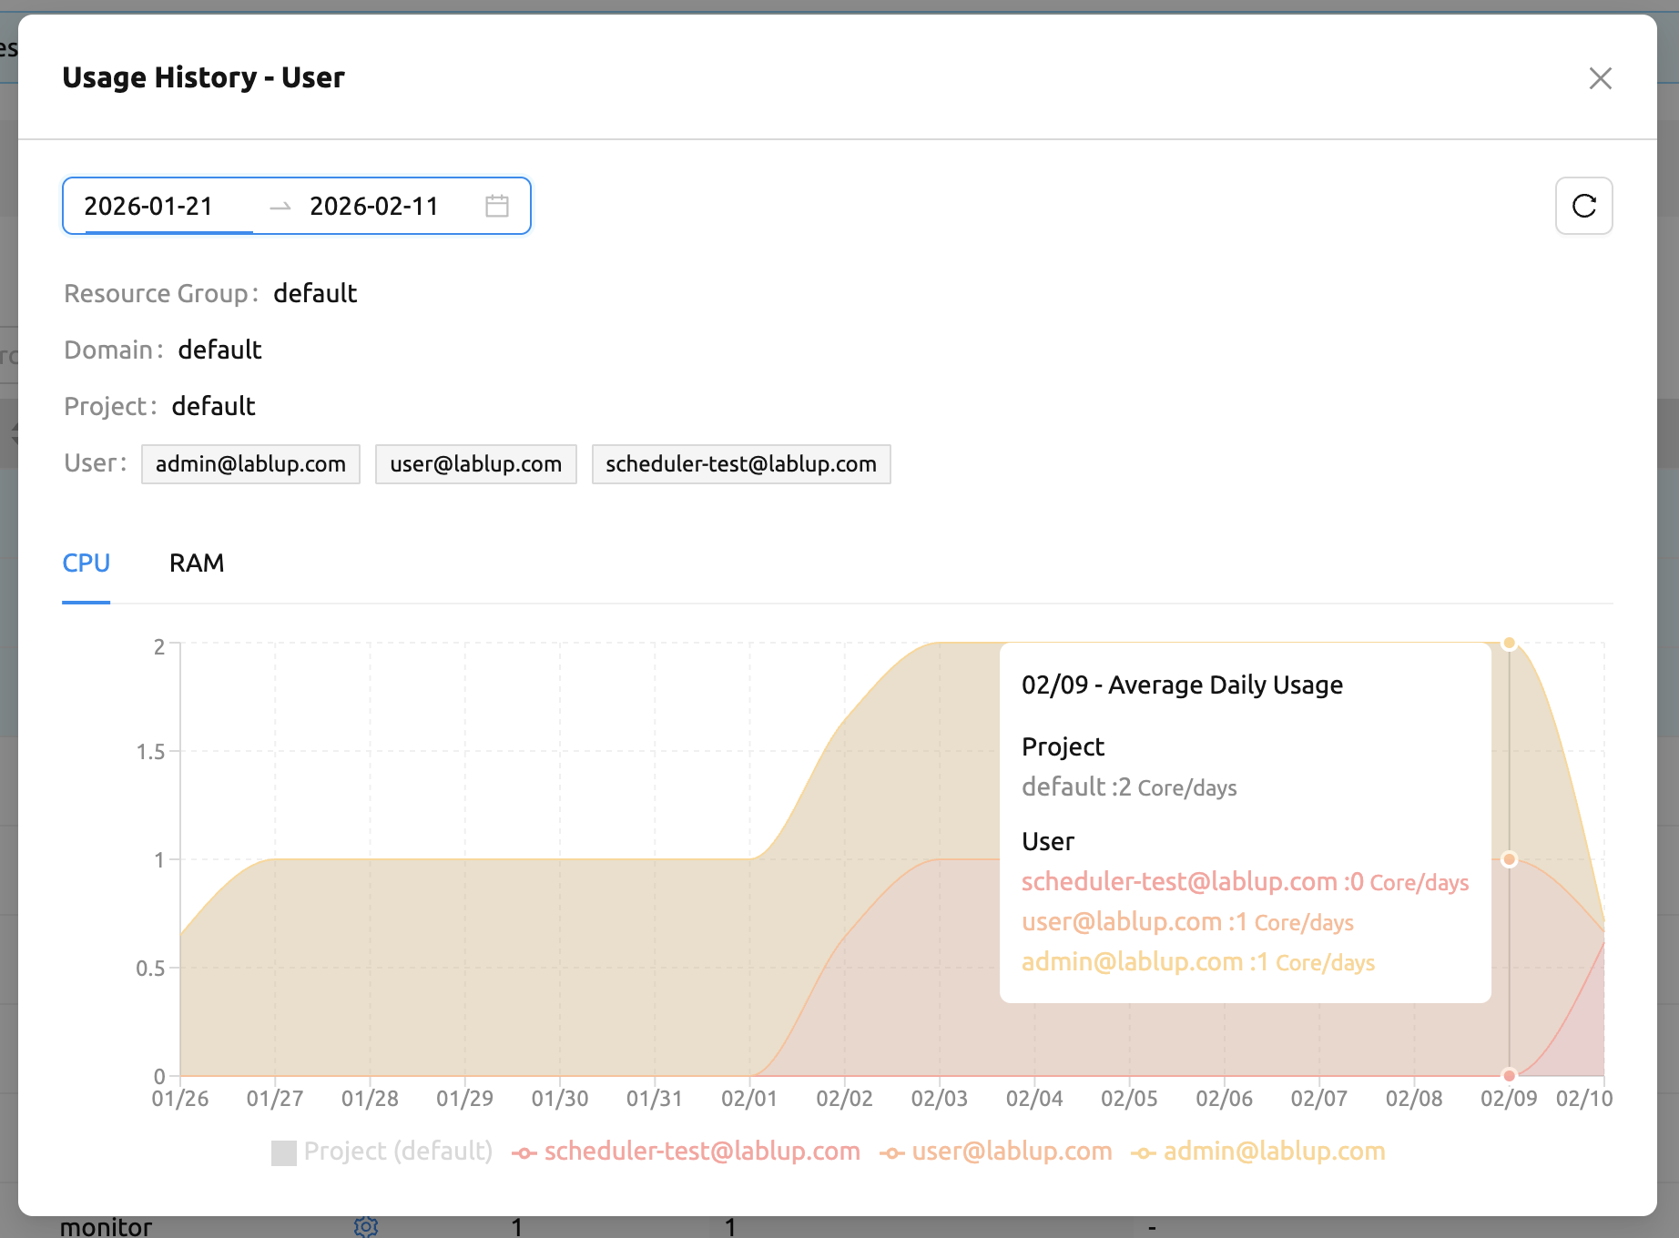Viewport: 1679px width, 1238px height.
Task: Click the 02/09 zero-value data point
Action: pyautogui.click(x=1509, y=1075)
